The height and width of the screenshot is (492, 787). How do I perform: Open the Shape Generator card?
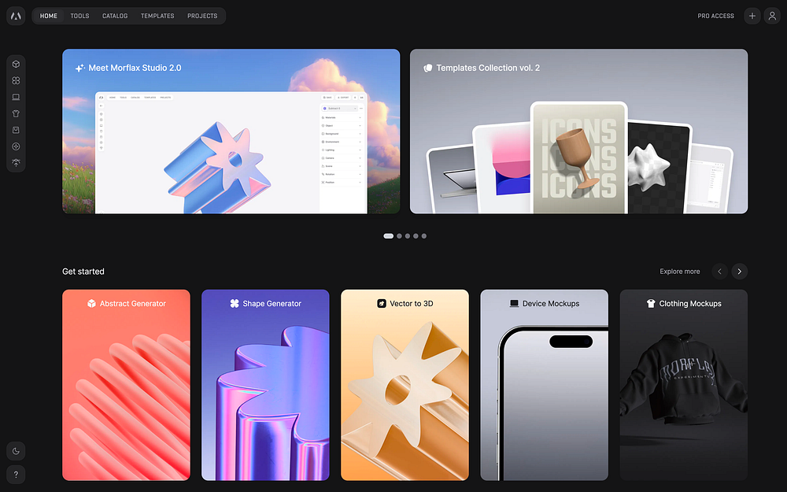tap(265, 385)
